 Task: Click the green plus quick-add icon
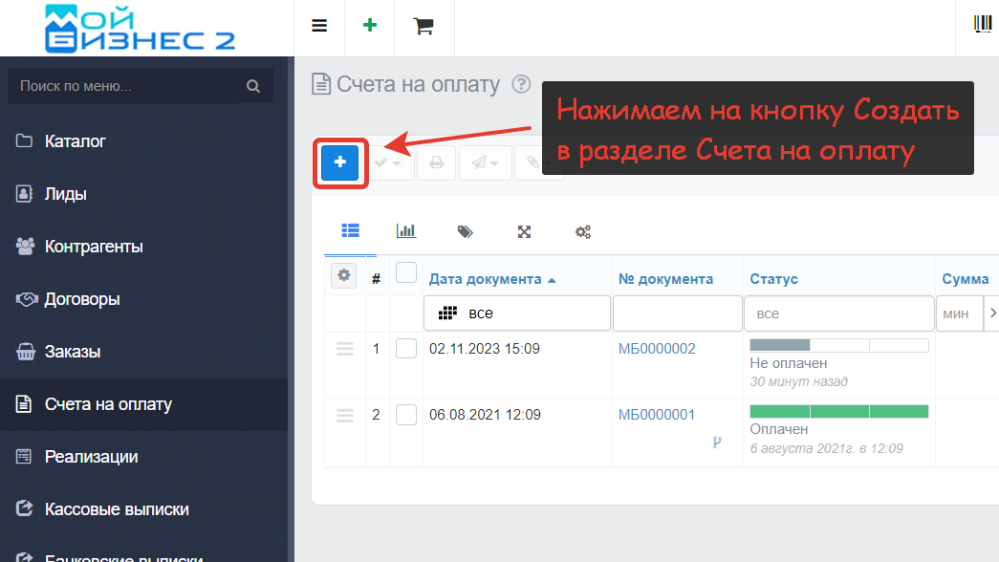coord(370,26)
